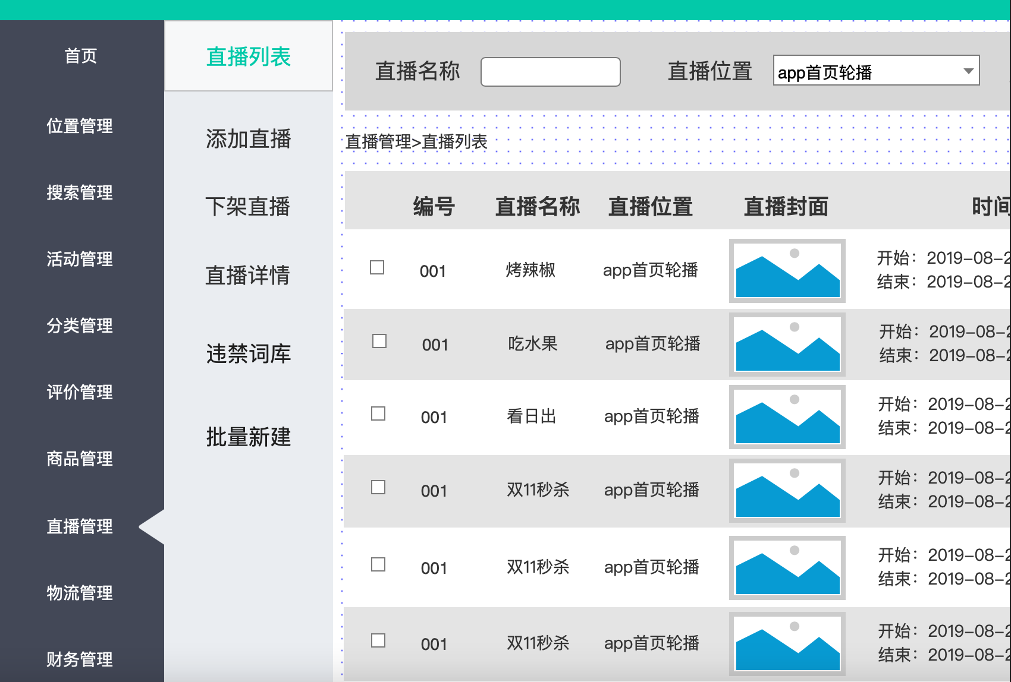This screenshot has height=682, width=1011.
Task: Open 位置管理 in the sidebar
Action: [x=80, y=126]
